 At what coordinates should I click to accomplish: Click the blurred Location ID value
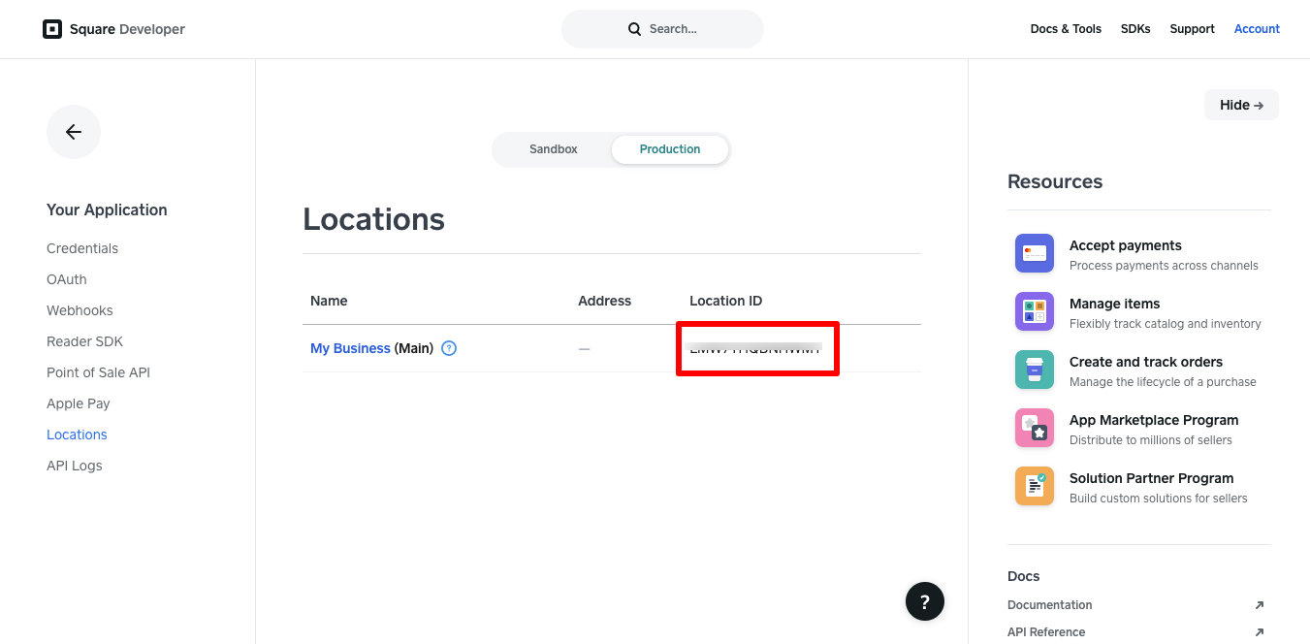(x=754, y=348)
